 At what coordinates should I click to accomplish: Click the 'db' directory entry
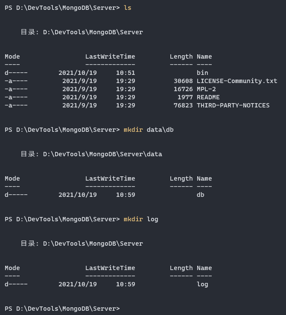201,195
